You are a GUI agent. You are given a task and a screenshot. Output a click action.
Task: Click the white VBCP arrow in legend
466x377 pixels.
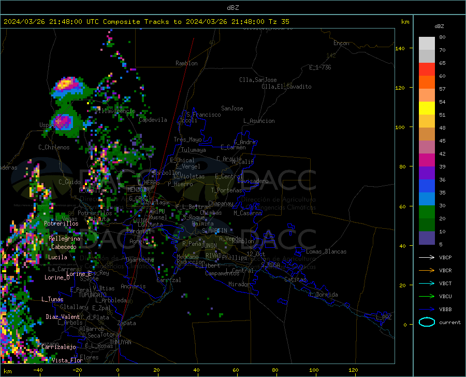(427, 257)
